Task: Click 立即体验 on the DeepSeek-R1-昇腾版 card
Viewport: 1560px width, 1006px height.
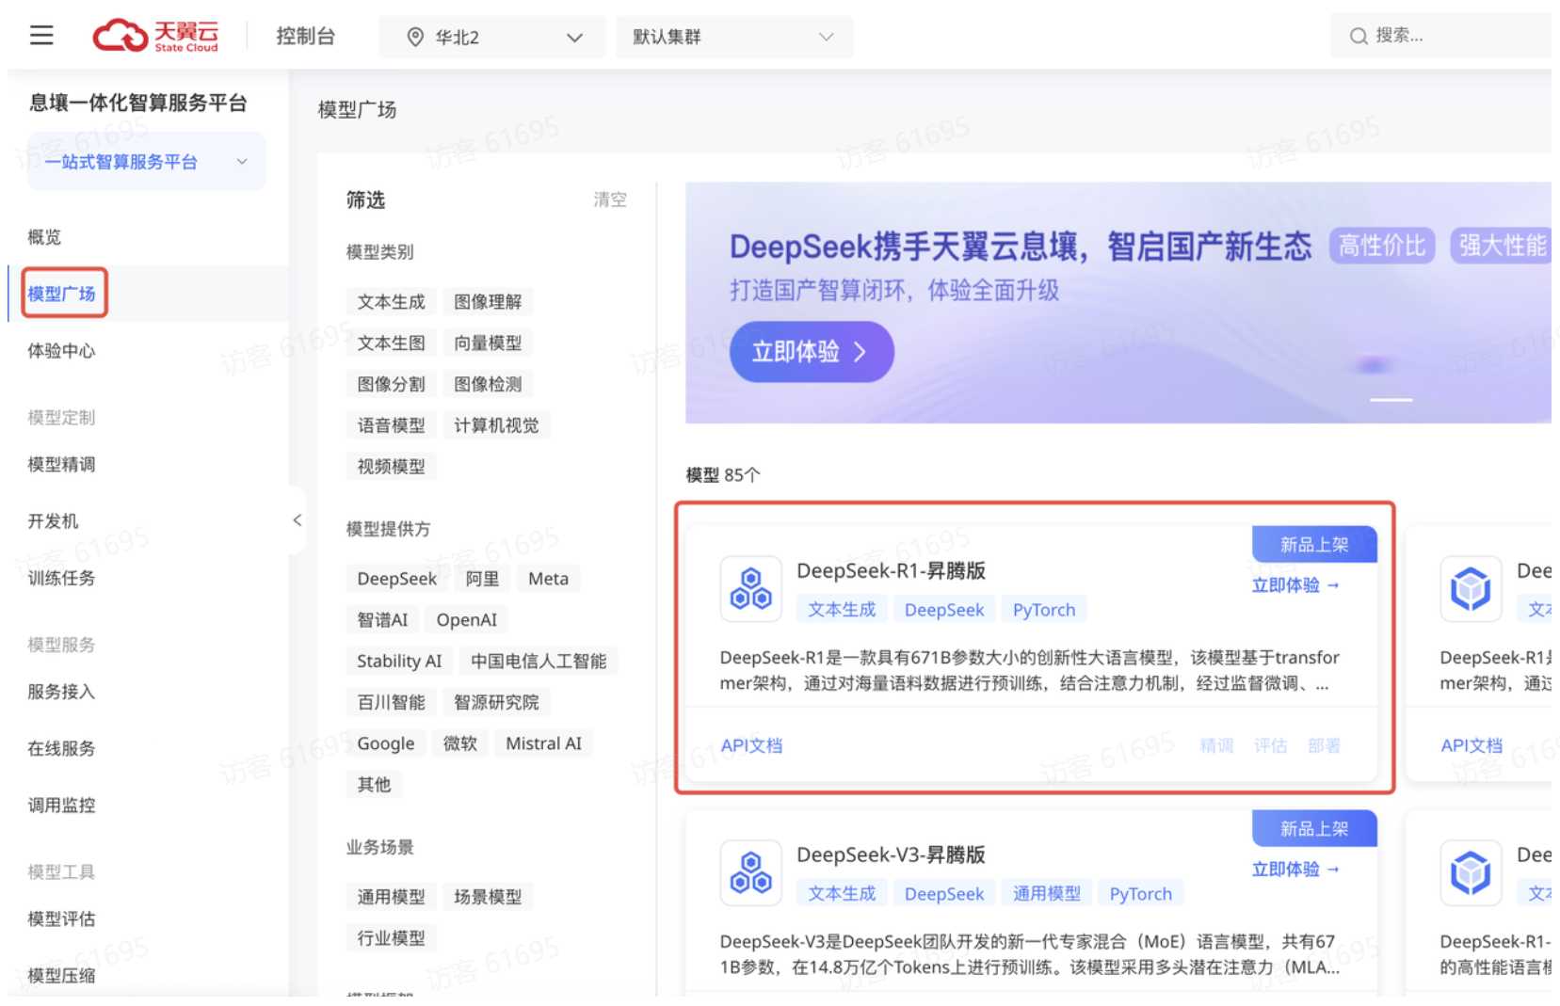Action: click(1295, 584)
